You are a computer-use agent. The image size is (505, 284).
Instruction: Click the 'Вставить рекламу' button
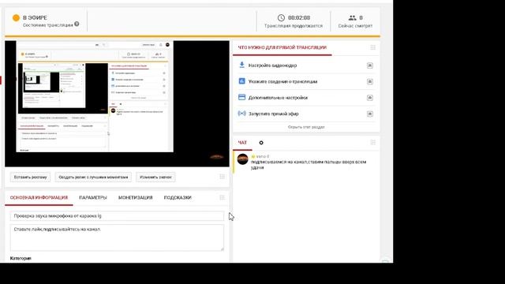click(30, 177)
